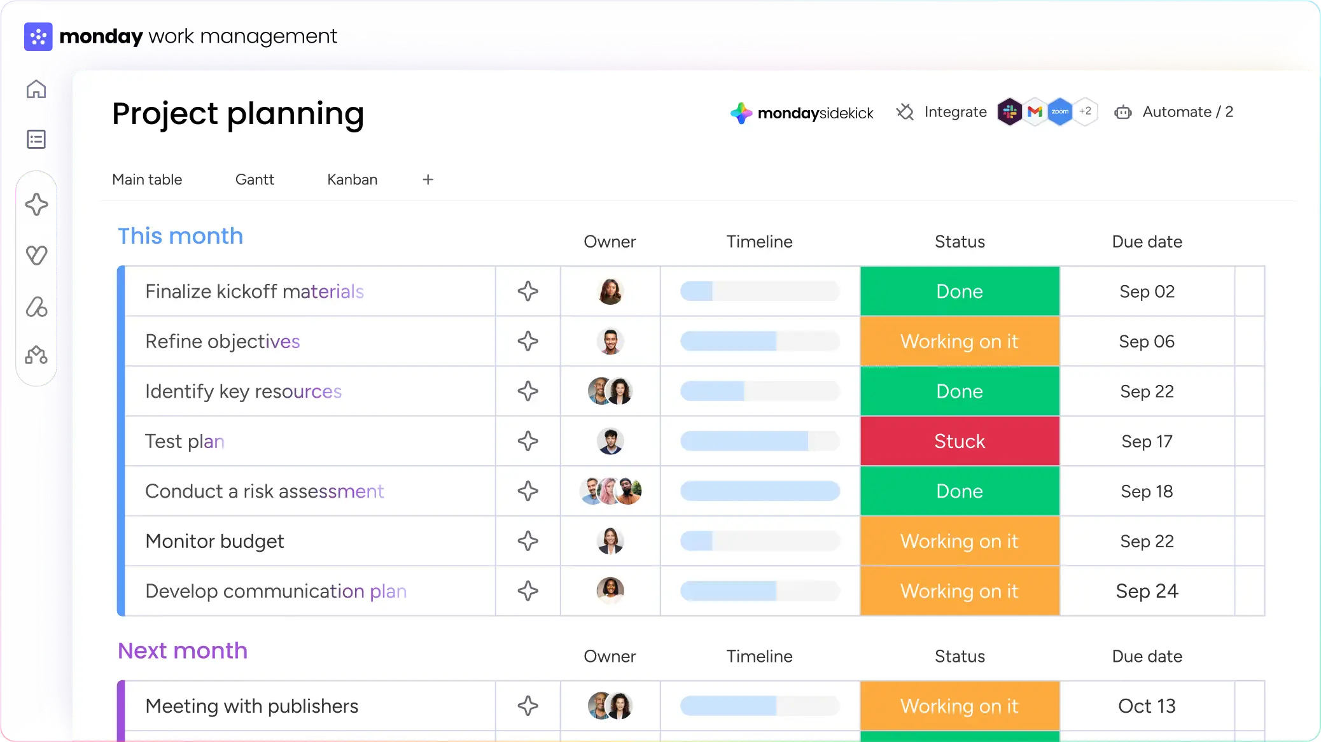
Task: Click the bottom shapes sidebar icon
Action: (36, 355)
